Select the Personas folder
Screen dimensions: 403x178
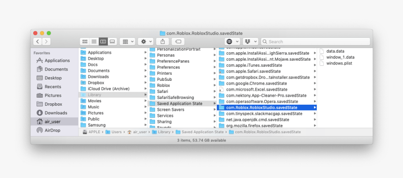pos(182,55)
